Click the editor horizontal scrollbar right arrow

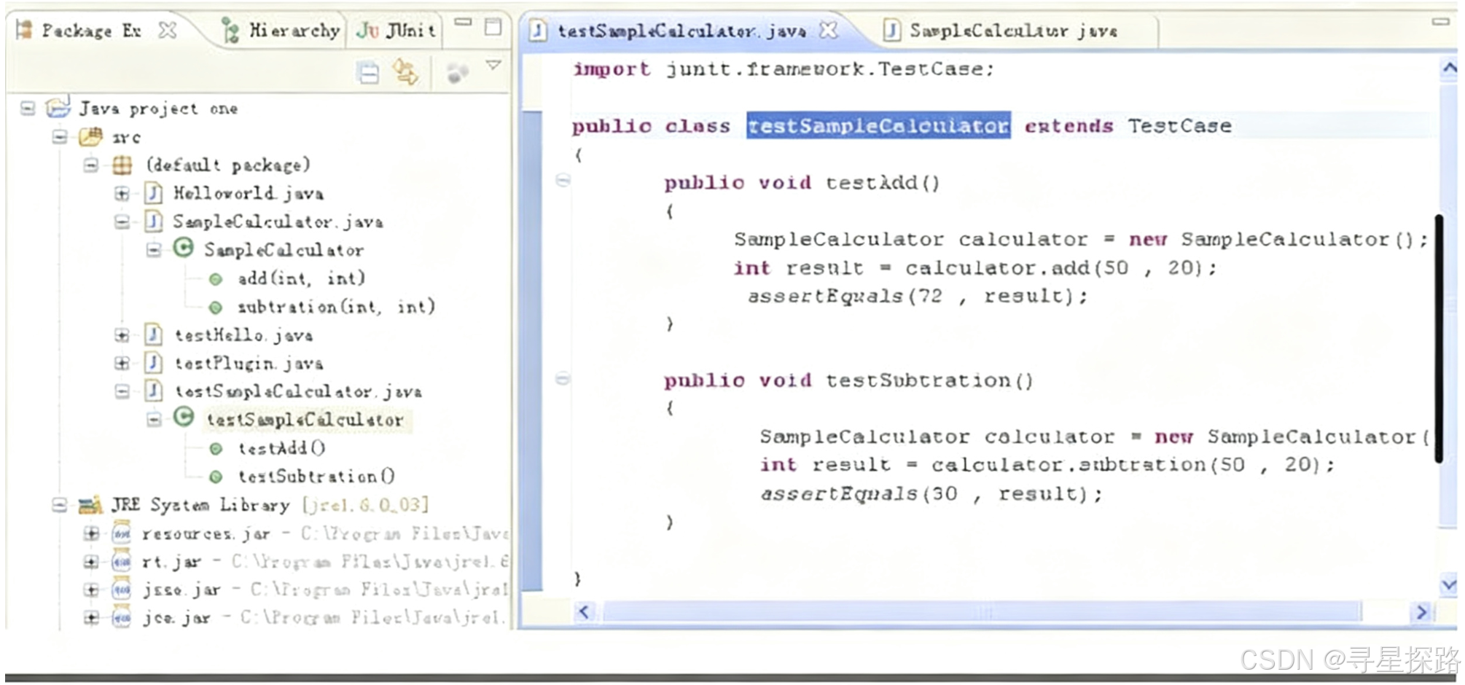(1422, 612)
